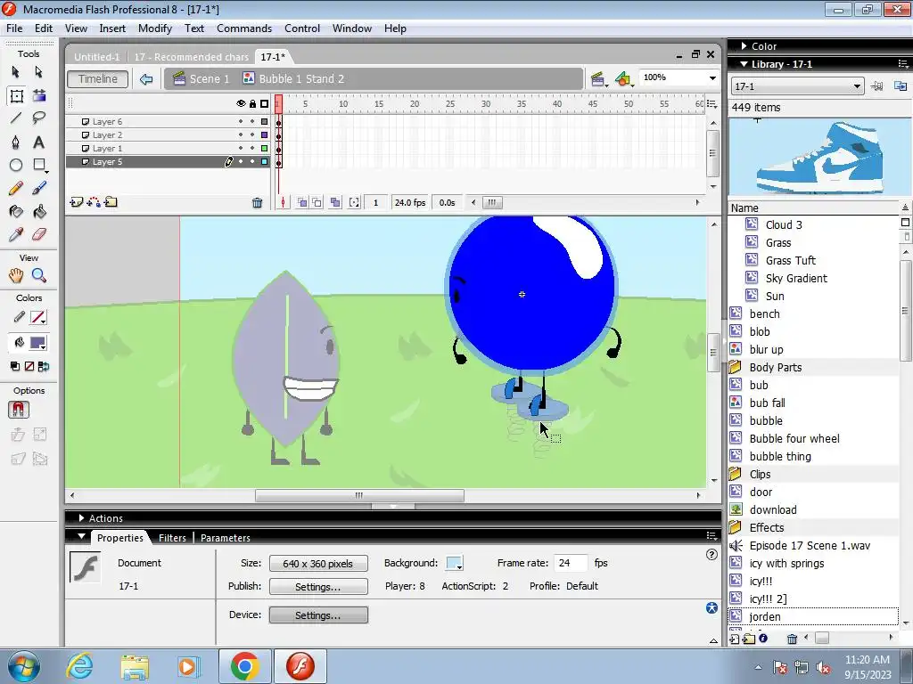The height and width of the screenshot is (684, 913).
Task: Select the Pen tool
Action: (x=16, y=142)
